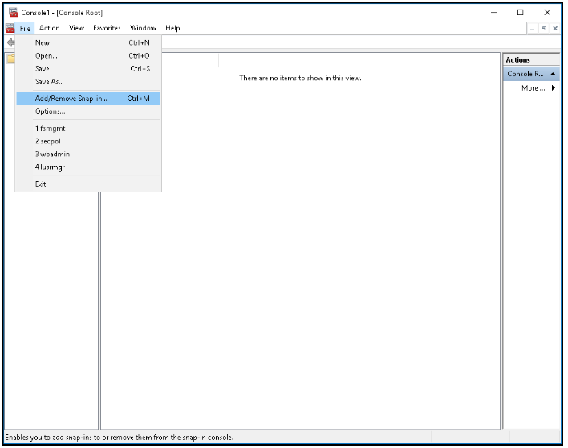Open recent console 2 secpol
The image size is (568, 448).
pos(48,141)
